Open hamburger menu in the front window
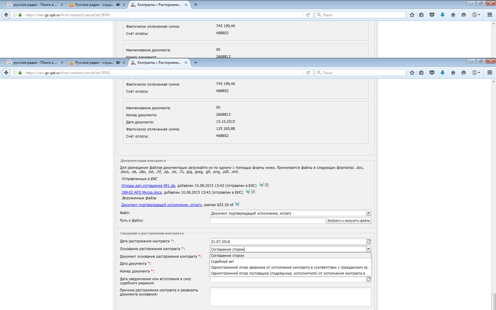The width and height of the screenshot is (496, 310). [490, 73]
